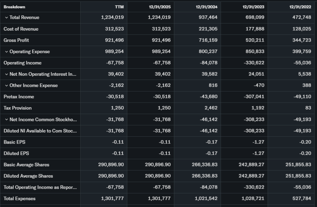Screen dimensions: 317x207
Task: Click the Gross Profit row label
Action: pos(16,40)
